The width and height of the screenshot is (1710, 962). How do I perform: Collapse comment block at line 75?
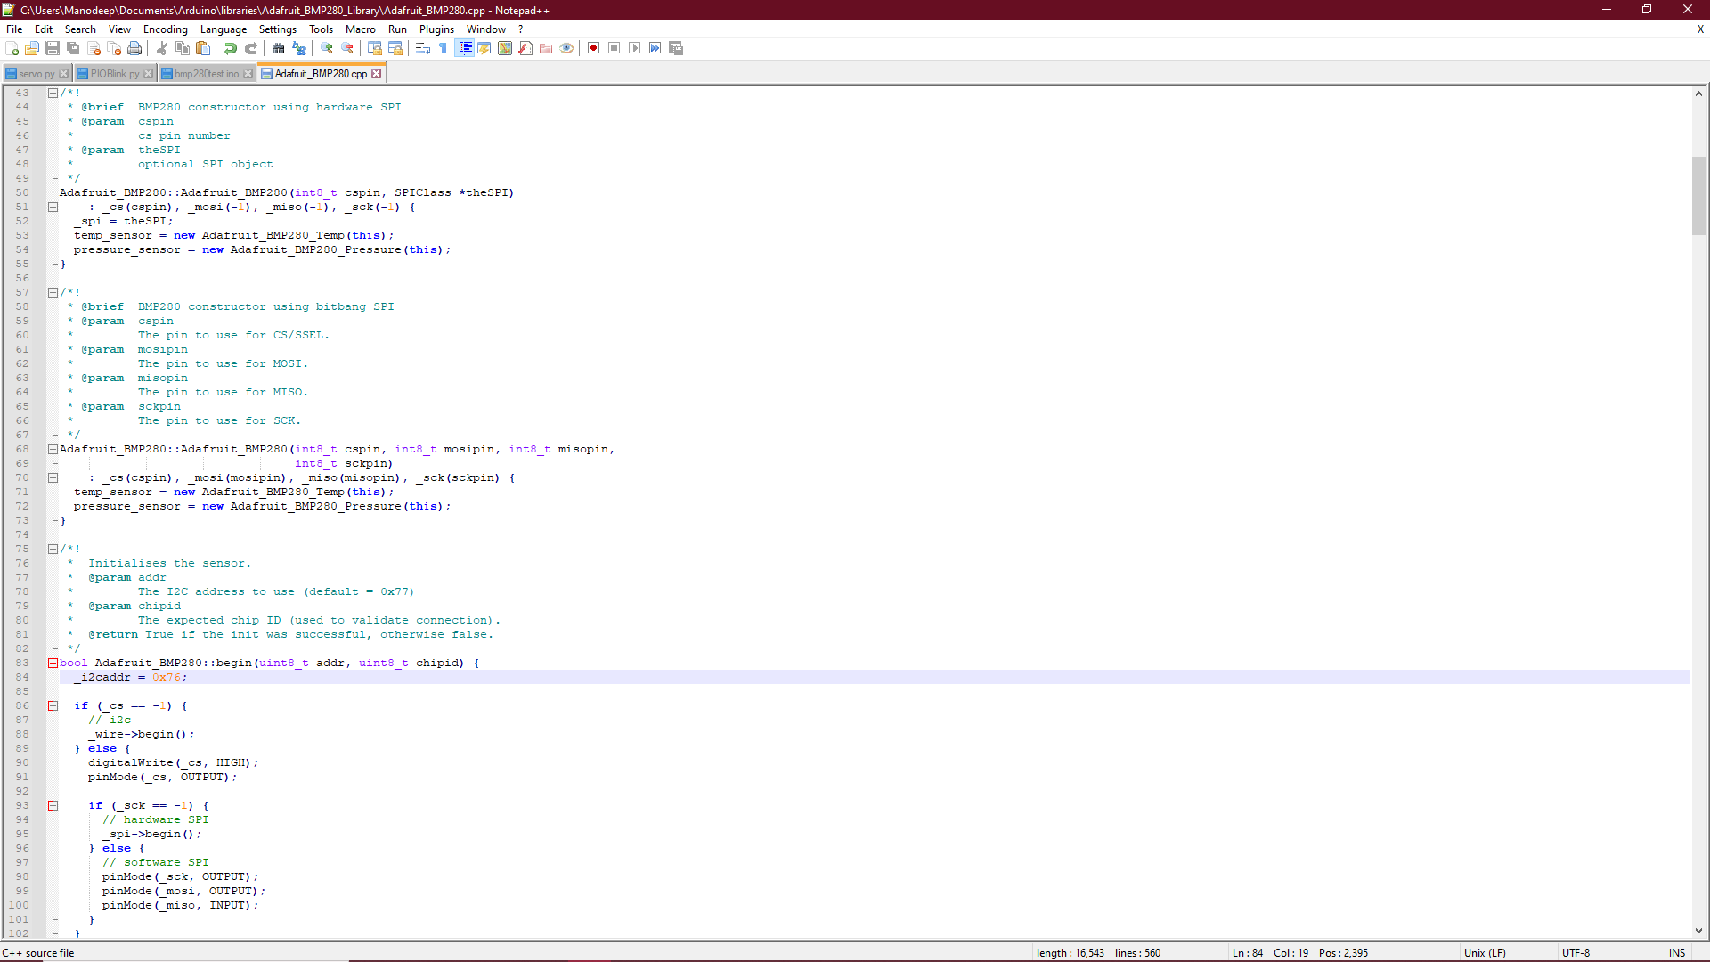pos(53,549)
